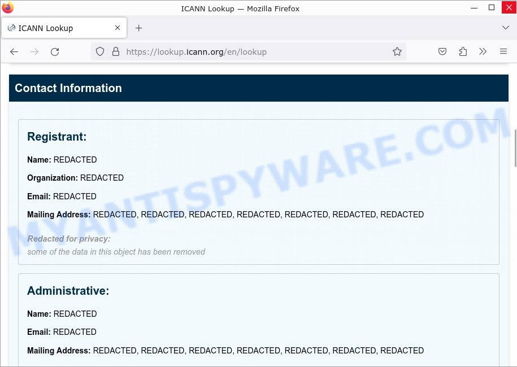Save page to Pocket
This screenshot has width=517, height=367.
tap(442, 51)
